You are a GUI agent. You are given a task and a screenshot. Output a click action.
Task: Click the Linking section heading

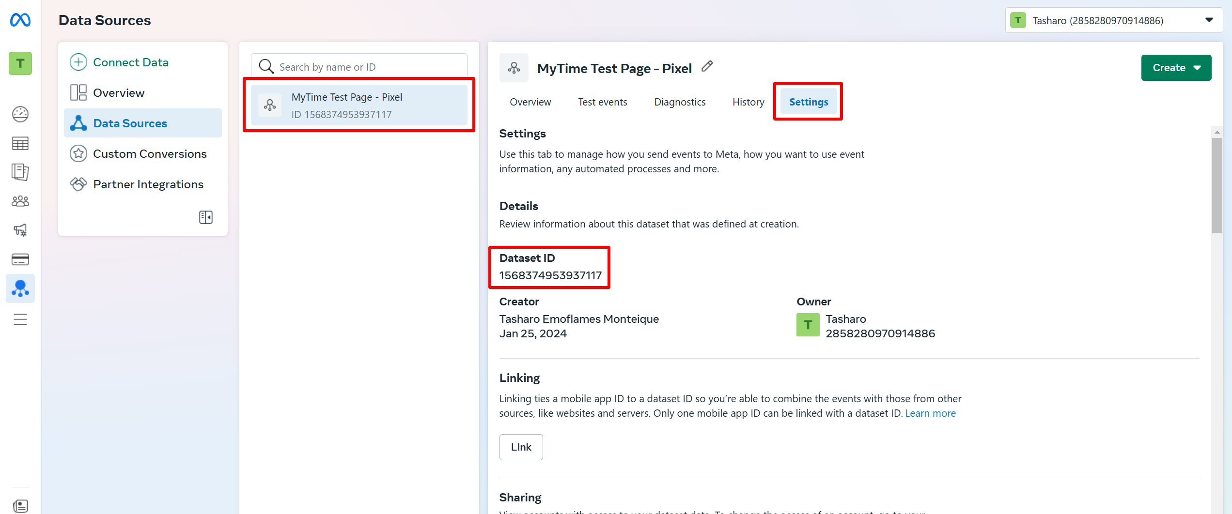click(519, 378)
